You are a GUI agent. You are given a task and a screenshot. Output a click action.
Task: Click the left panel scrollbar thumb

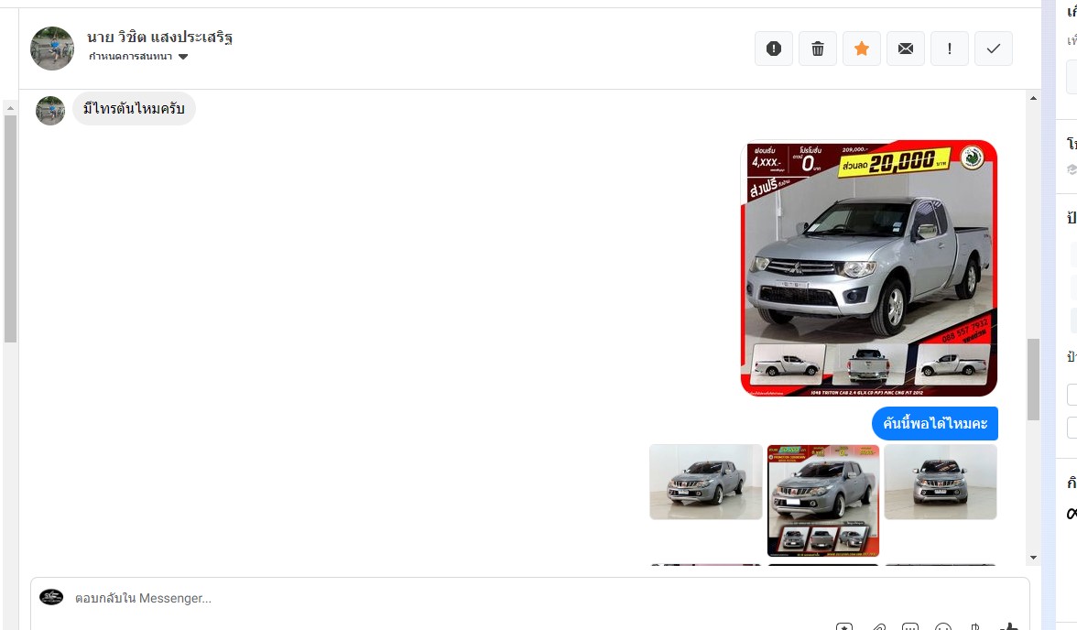click(9, 229)
